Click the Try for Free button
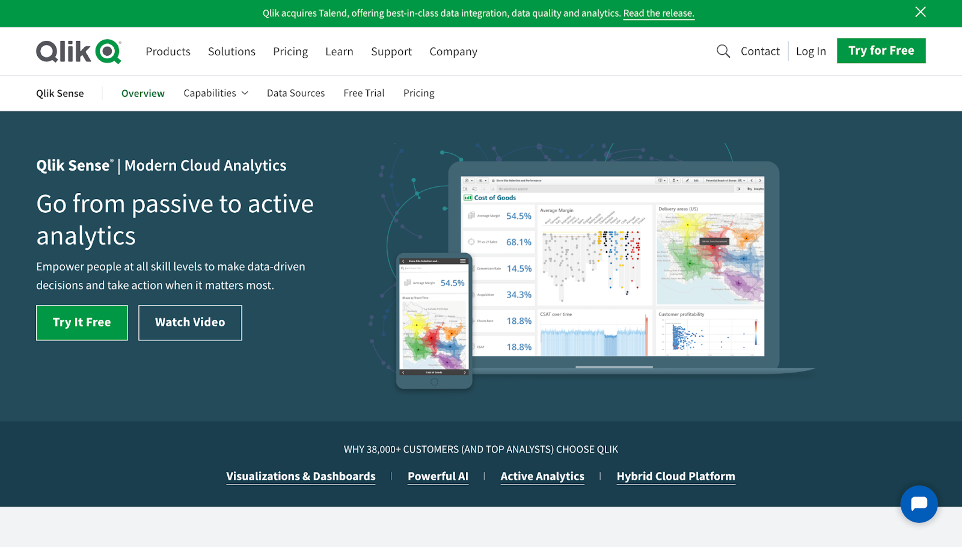Viewport: 962px width, 547px height. coord(881,50)
